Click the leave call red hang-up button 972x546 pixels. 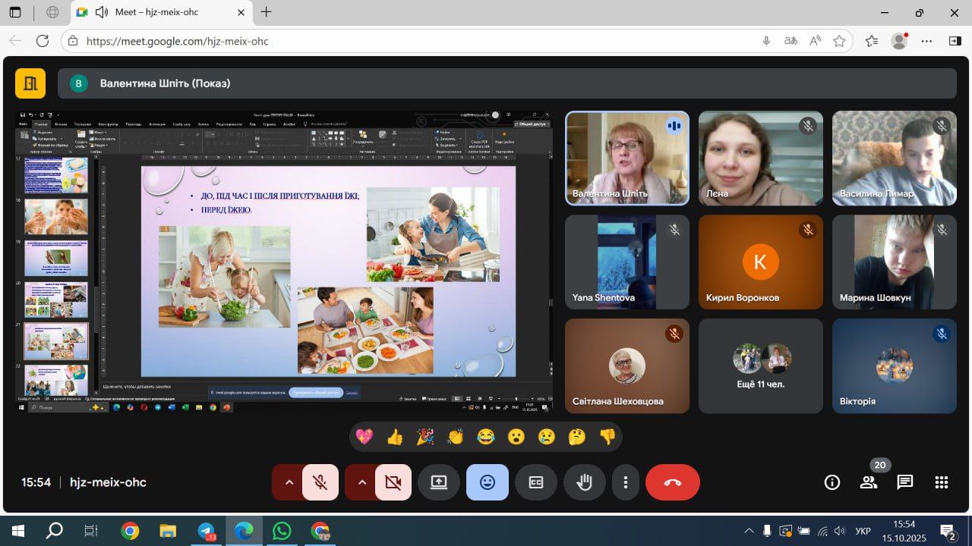tap(672, 482)
